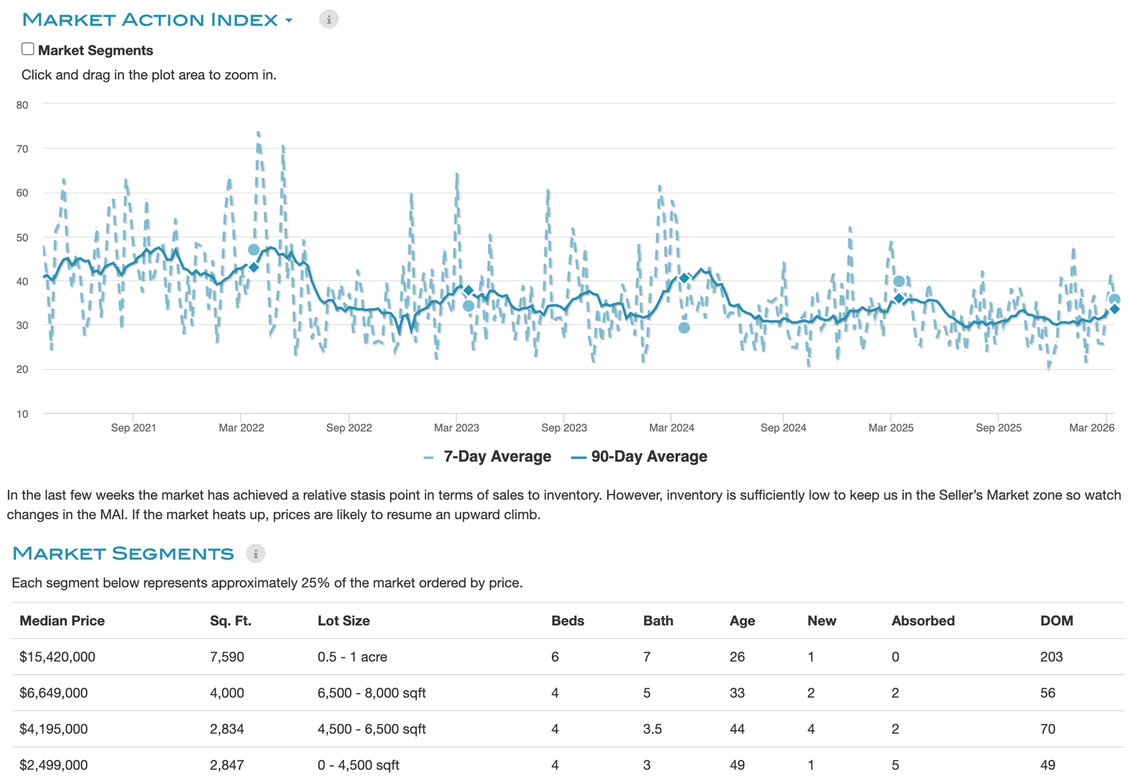Click info icon beside Market Segments heading

click(256, 554)
